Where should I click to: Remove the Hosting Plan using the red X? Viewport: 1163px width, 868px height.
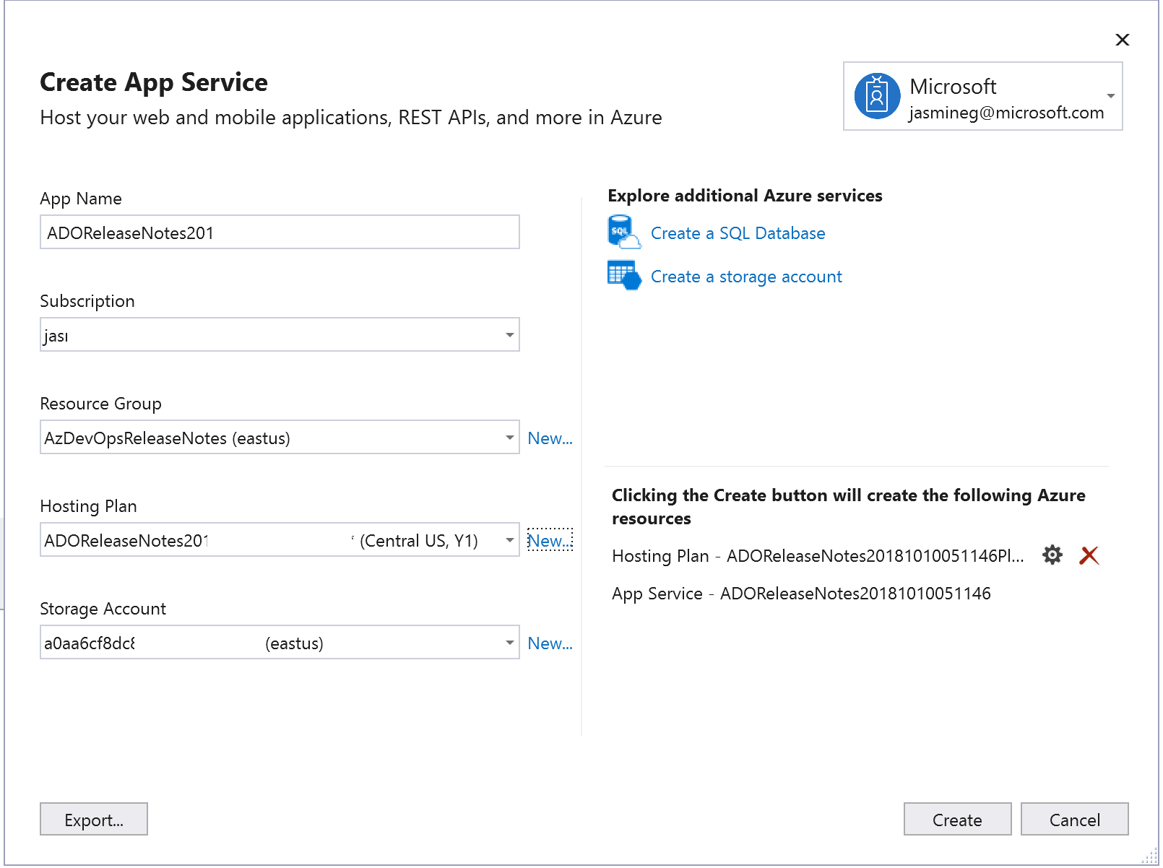tap(1089, 555)
